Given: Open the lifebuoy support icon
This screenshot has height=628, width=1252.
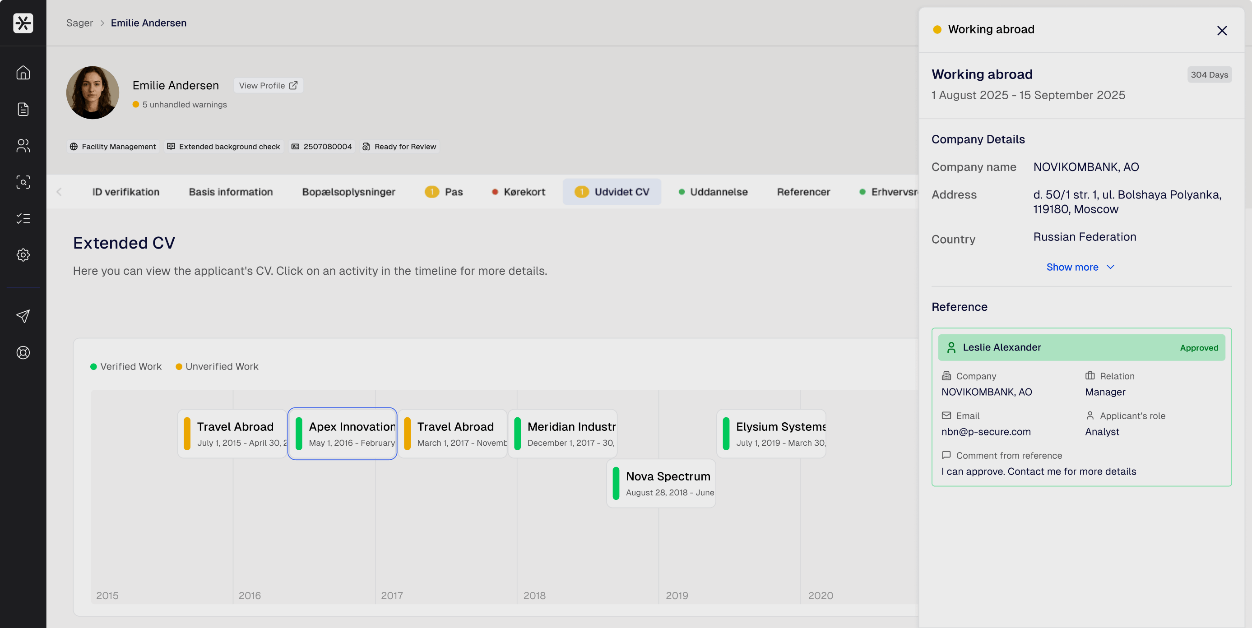Looking at the screenshot, I should [x=23, y=353].
